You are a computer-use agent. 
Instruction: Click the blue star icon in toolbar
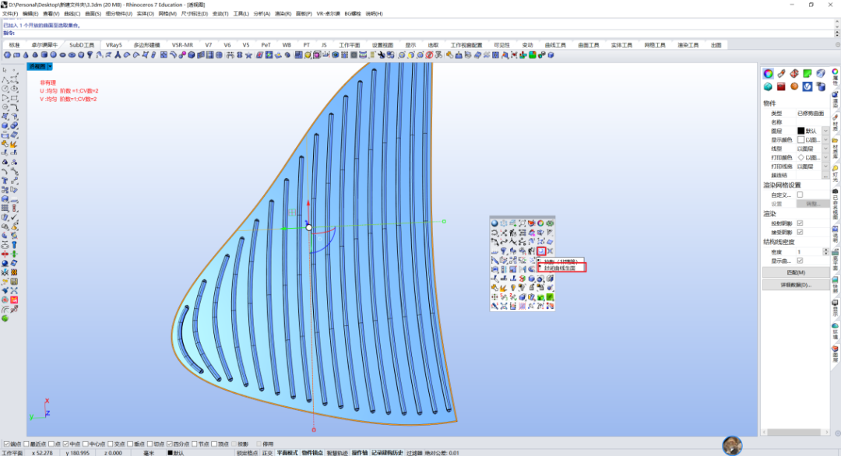point(248,55)
